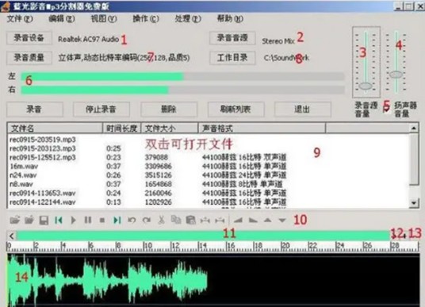Click the second open-folder icon beside the save icon
This screenshot has height=307, width=425.
click(x=29, y=220)
